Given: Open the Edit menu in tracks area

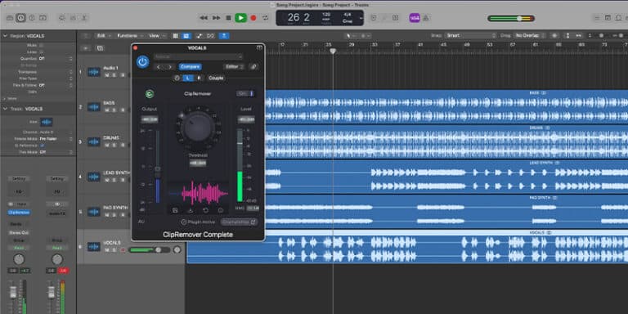Looking at the screenshot, I should [x=102, y=36].
